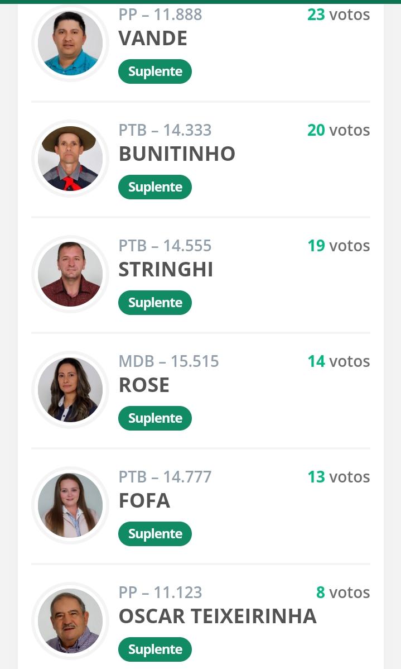The height and width of the screenshot is (669, 401).
Task: Click the MDB – 15.515 party number
Action: (x=168, y=361)
